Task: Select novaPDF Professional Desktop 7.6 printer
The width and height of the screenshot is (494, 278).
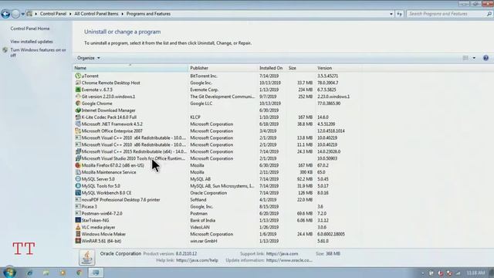Action: pyautogui.click(x=218, y=200)
